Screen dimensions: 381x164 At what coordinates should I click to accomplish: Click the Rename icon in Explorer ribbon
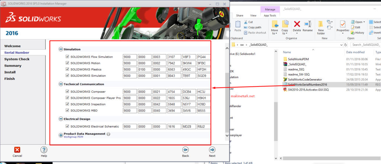tap(308, 24)
